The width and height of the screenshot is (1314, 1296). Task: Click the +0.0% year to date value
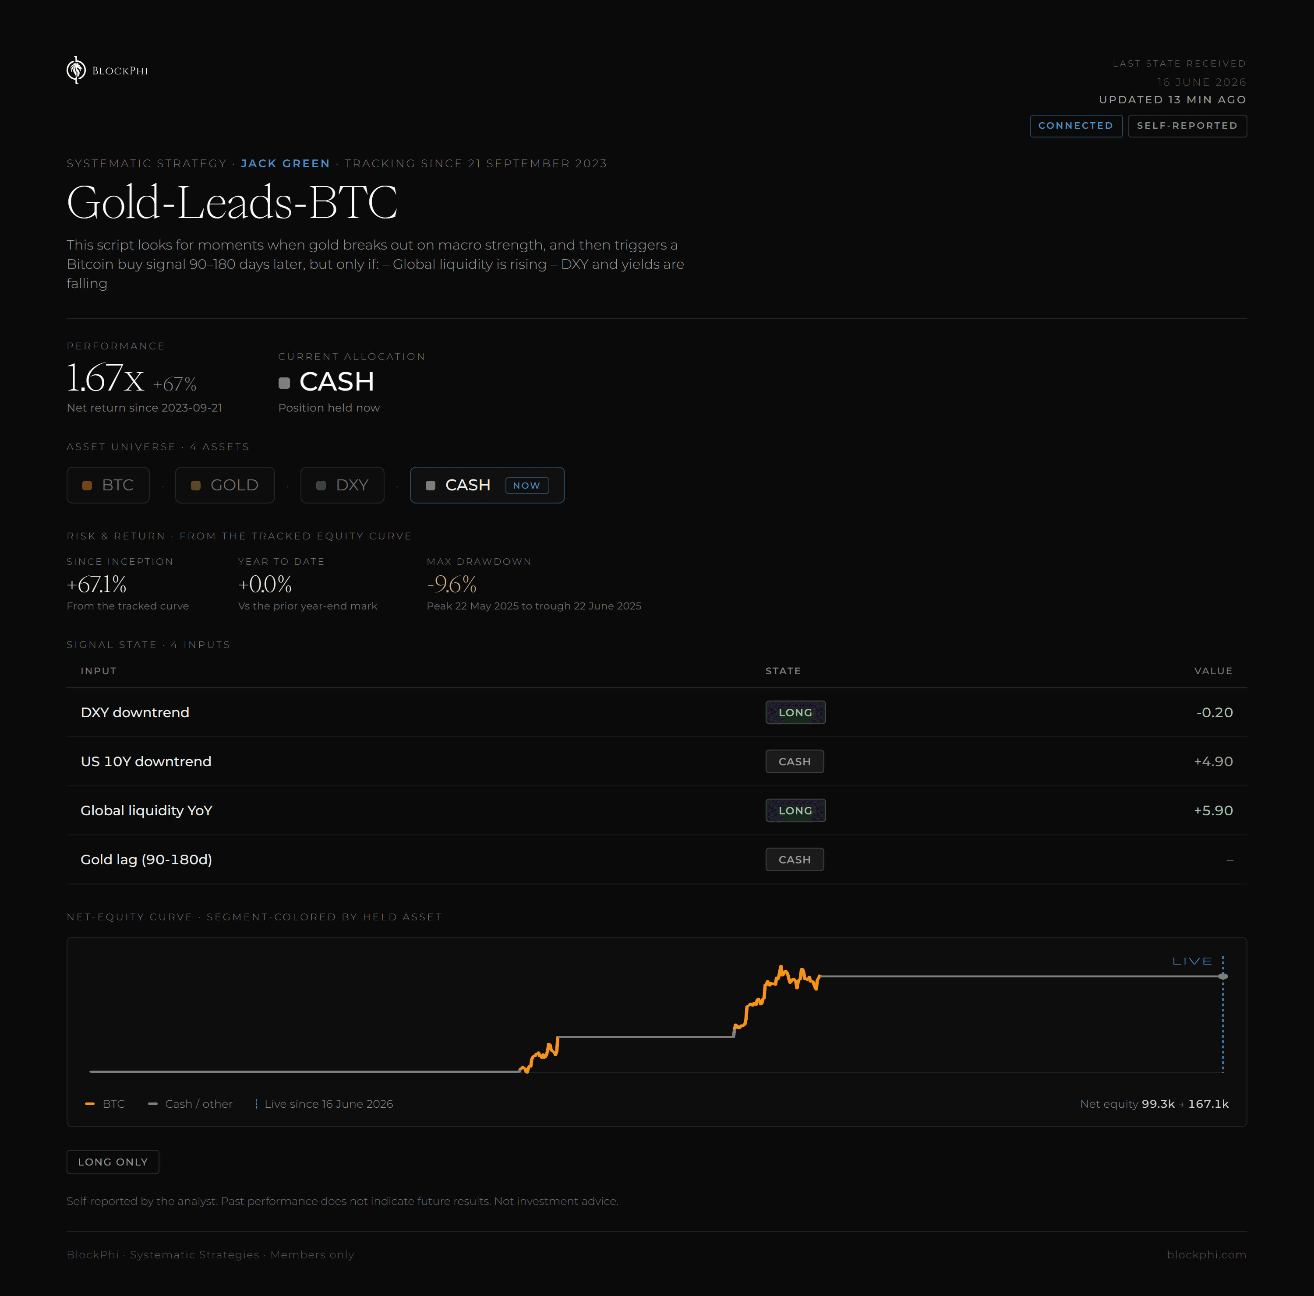(265, 584)
